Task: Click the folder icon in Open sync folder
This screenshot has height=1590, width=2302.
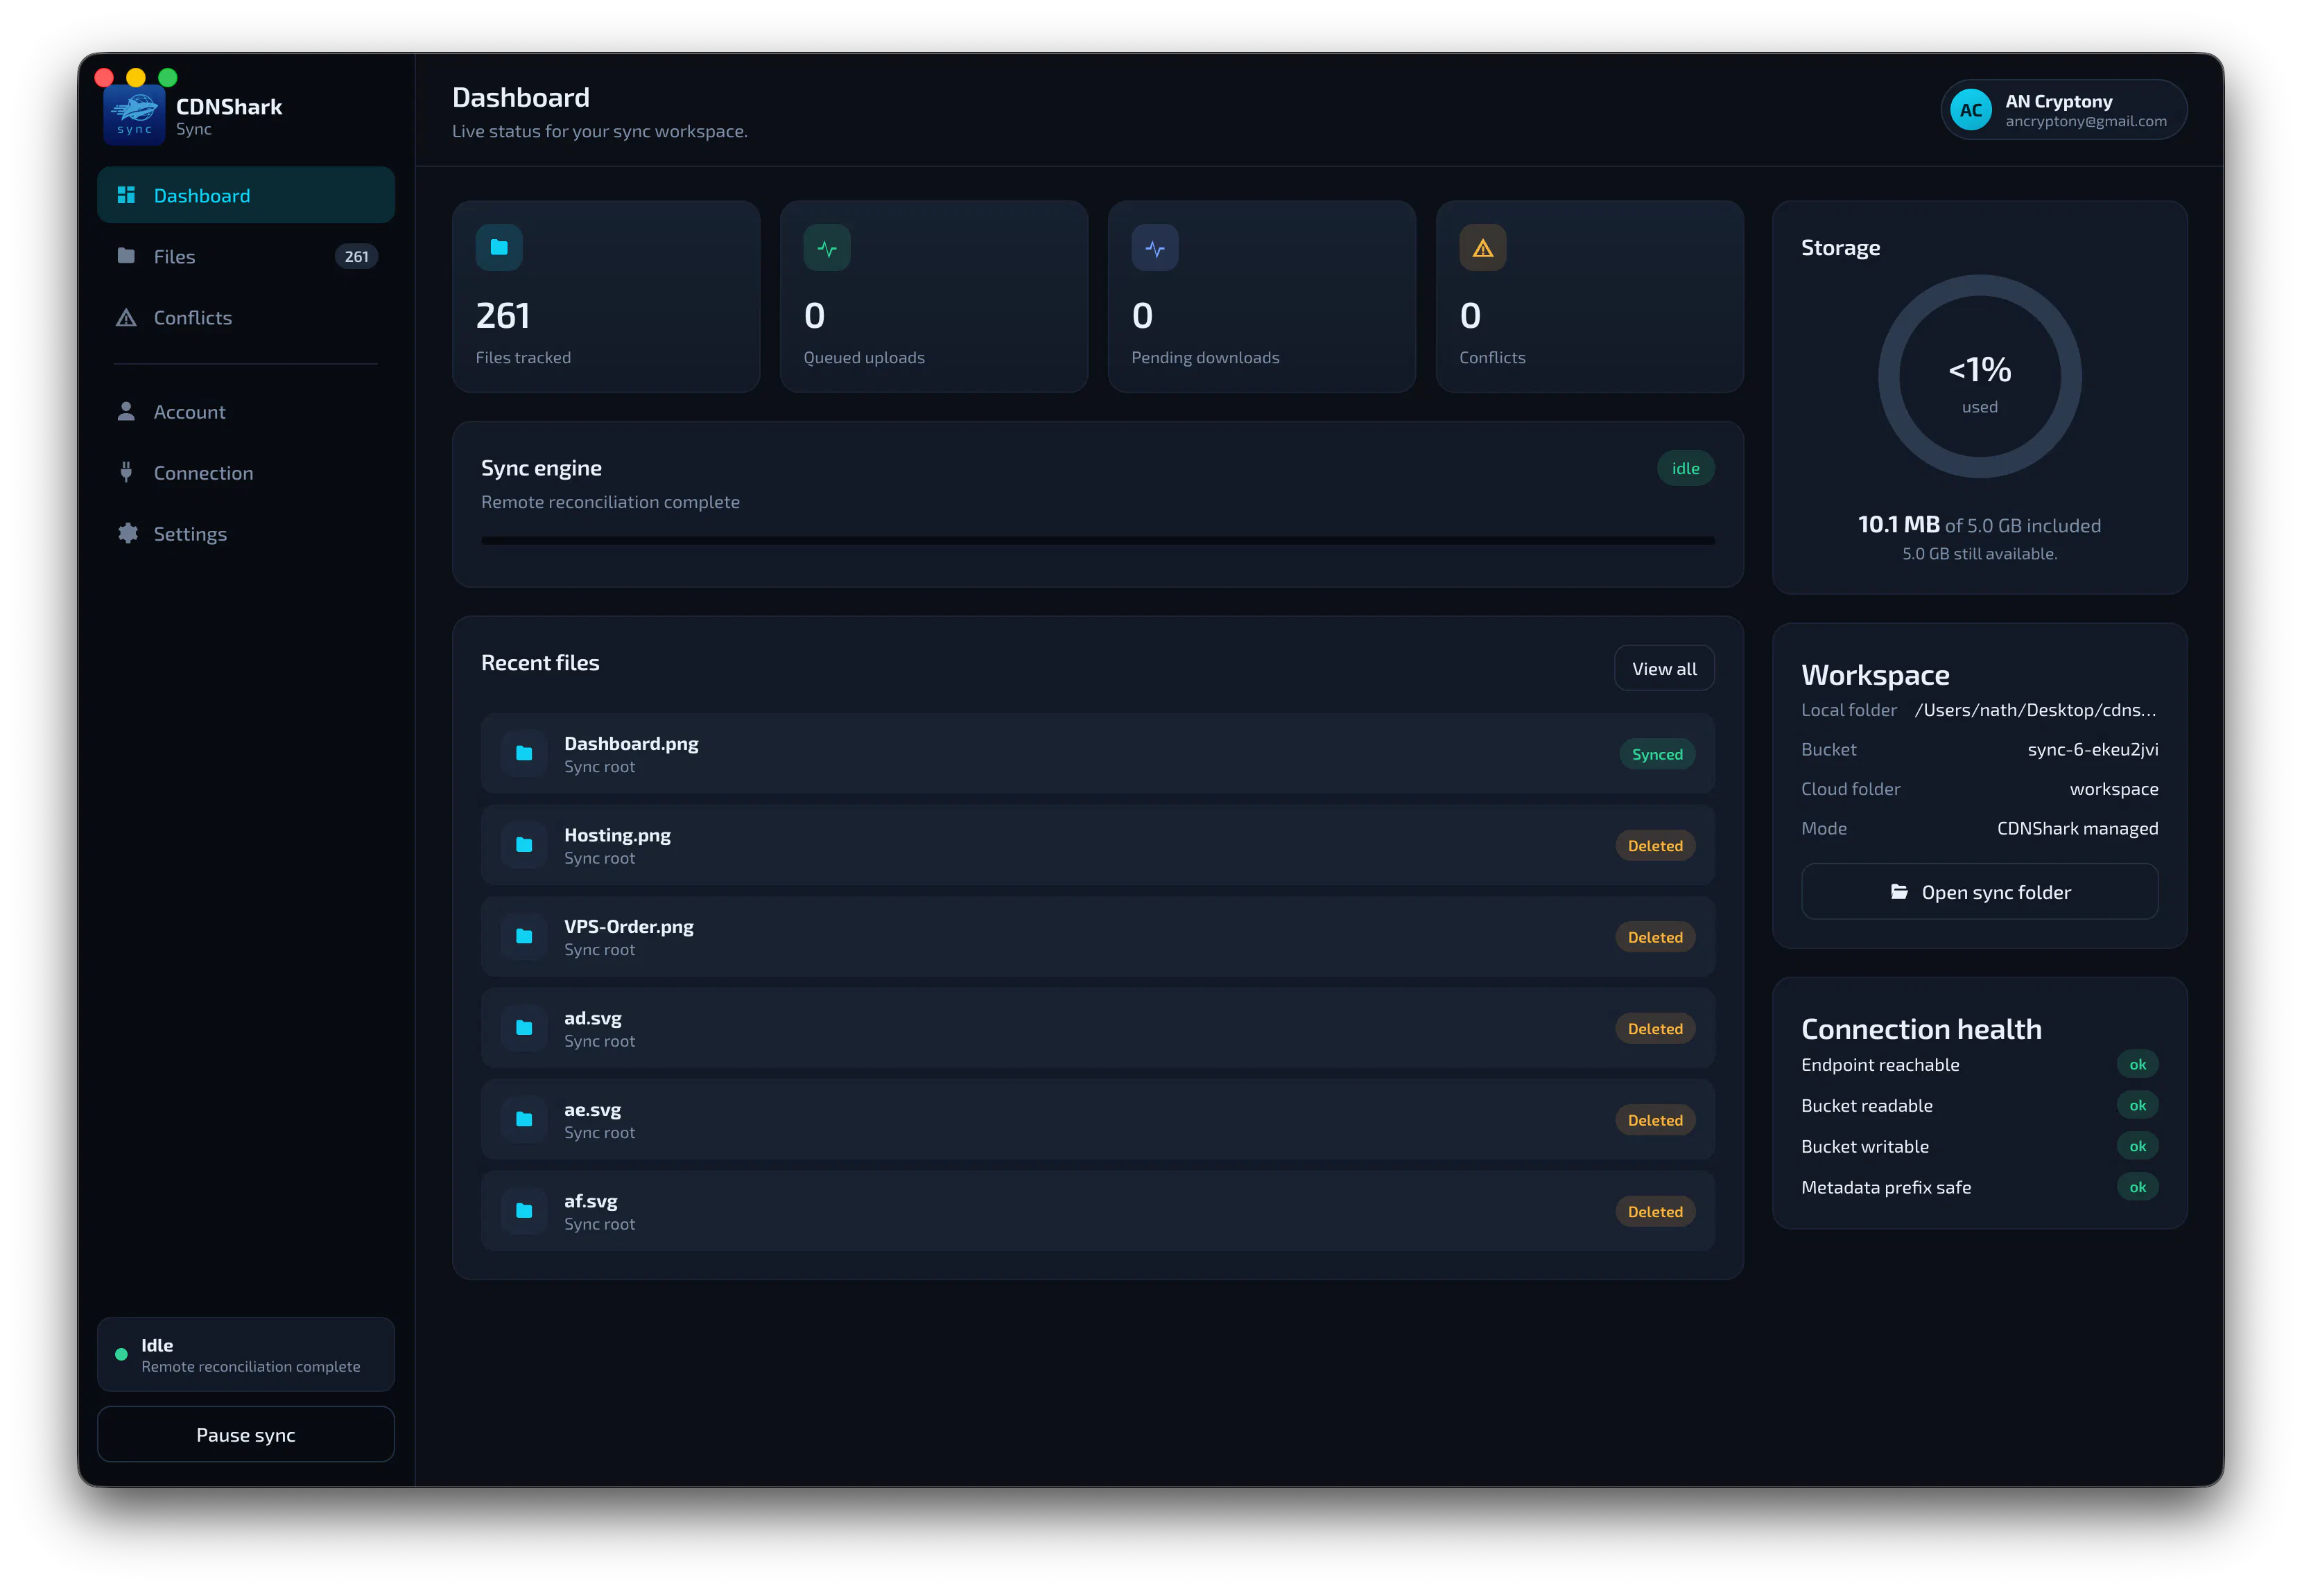Action: coord(1899,891)
